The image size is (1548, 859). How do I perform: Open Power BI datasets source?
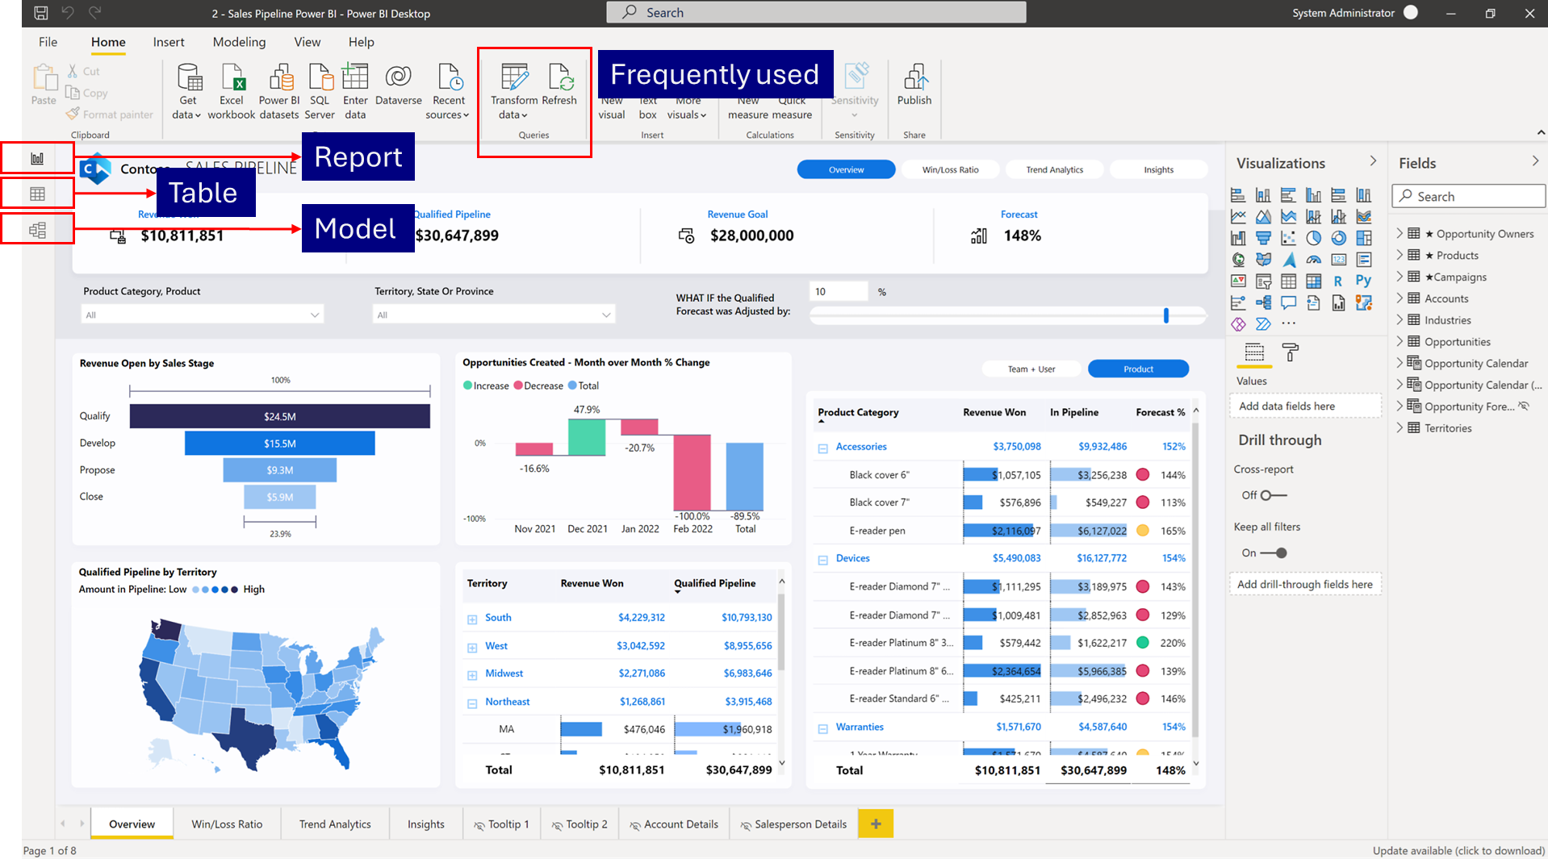pos(279,91)
